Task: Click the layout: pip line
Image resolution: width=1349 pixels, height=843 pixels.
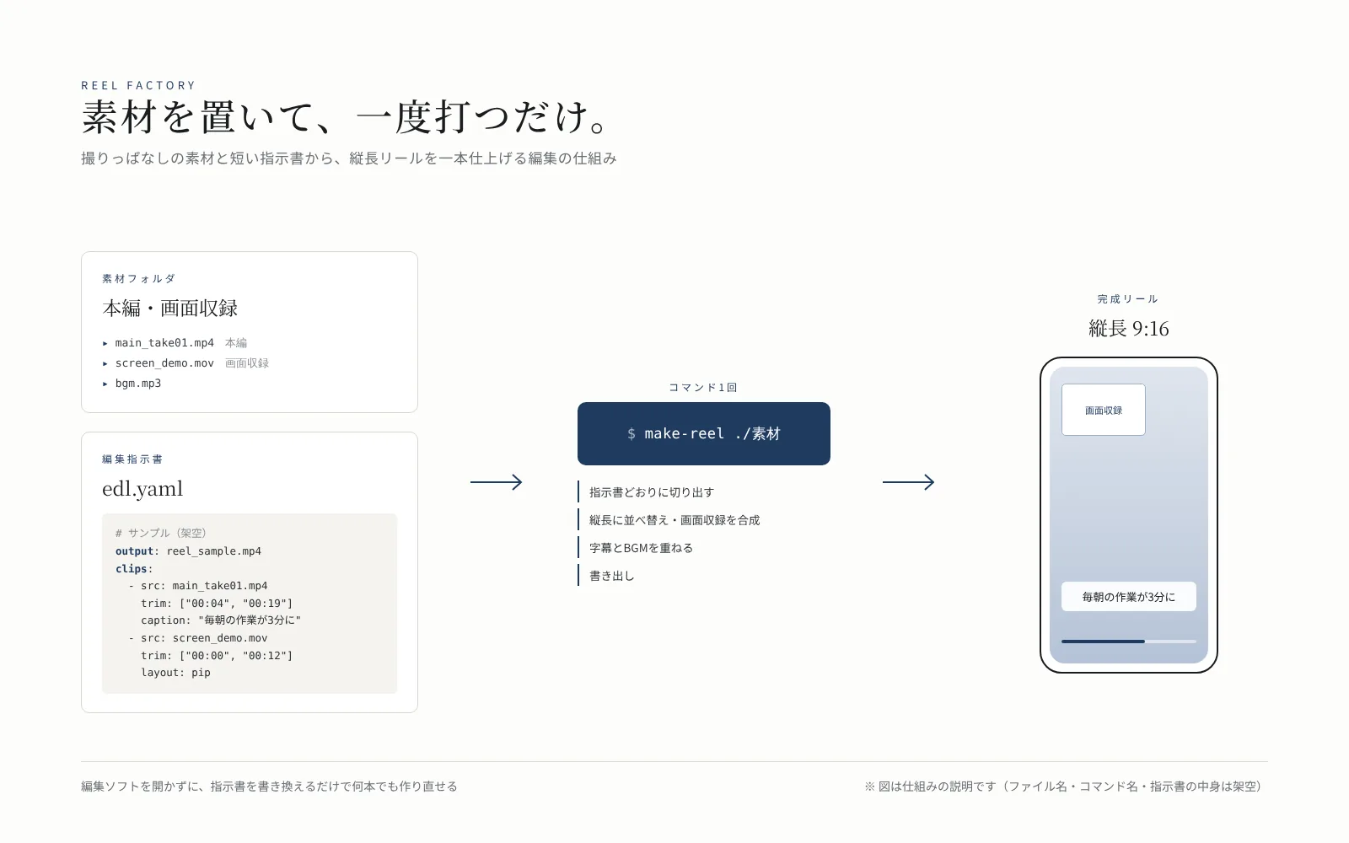Action: [x=175, y=673]
